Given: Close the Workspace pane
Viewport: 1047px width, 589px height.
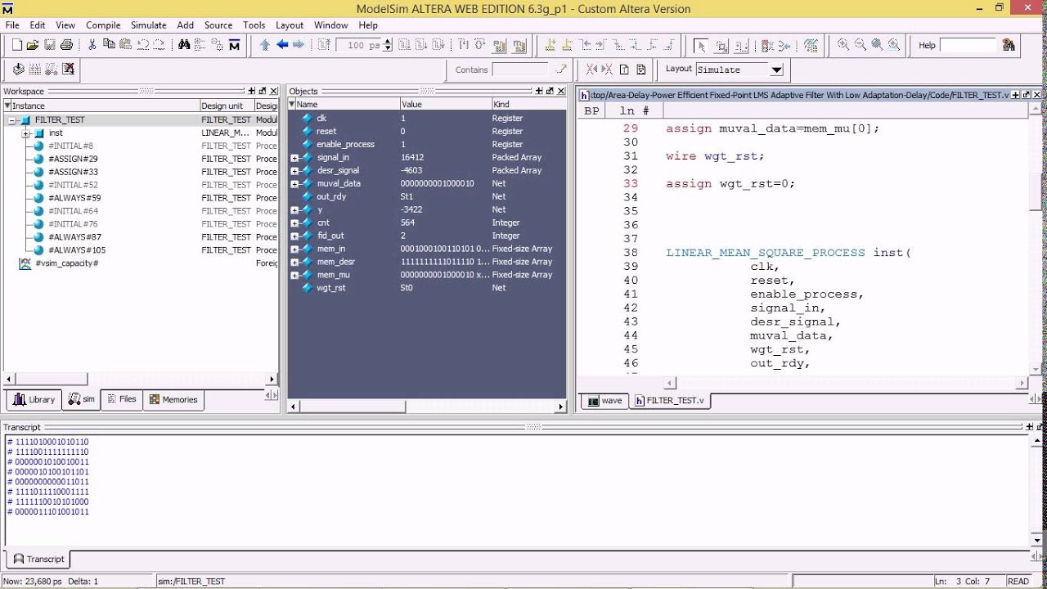Looking at the screenshot, I should pos(273,91).
